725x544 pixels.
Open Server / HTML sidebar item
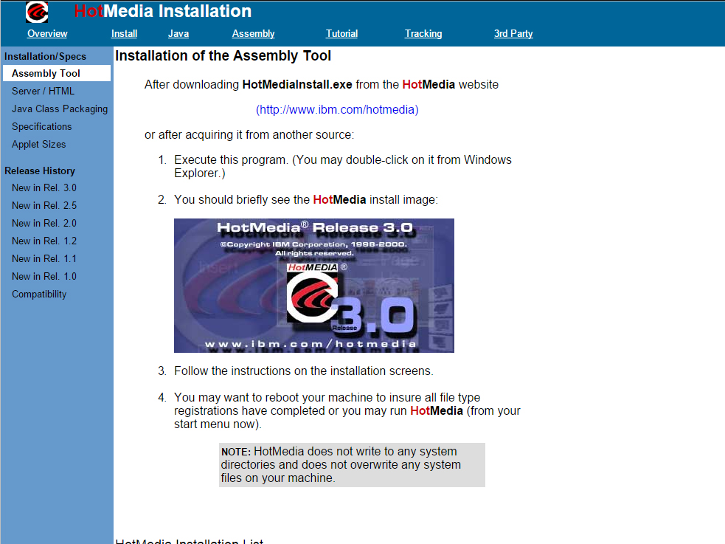pos(43,91)
